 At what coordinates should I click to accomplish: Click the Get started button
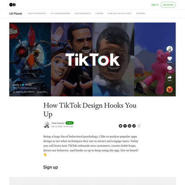(x=168, y=5)
